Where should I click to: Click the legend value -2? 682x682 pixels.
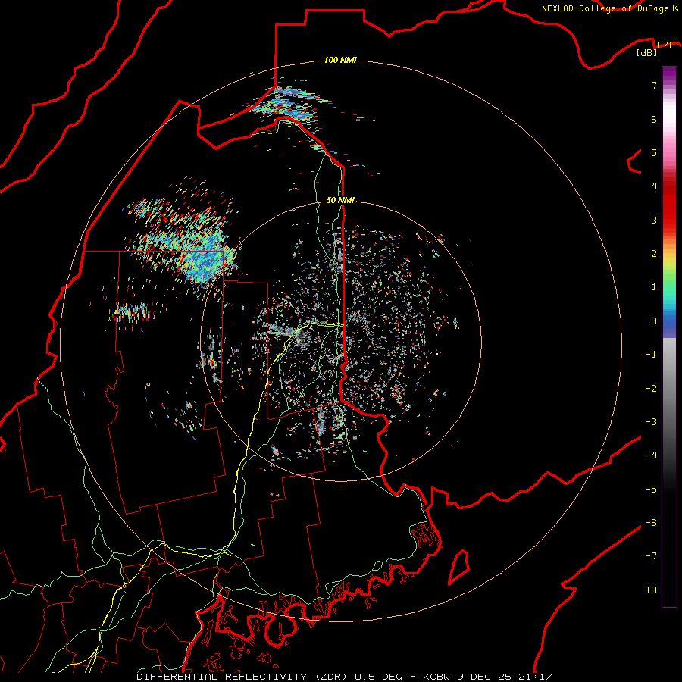pyautogui.click(x=651, y=388)
